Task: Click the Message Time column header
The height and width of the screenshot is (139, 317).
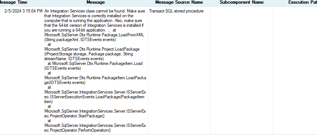Action: [x=13, y=3]
